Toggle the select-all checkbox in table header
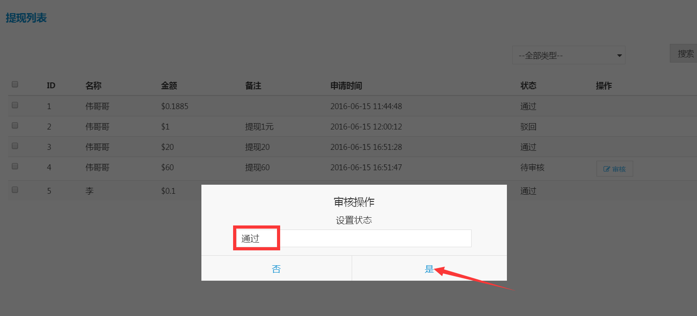The height and width of the screenshot is (316, 697). tap(15, 84)
